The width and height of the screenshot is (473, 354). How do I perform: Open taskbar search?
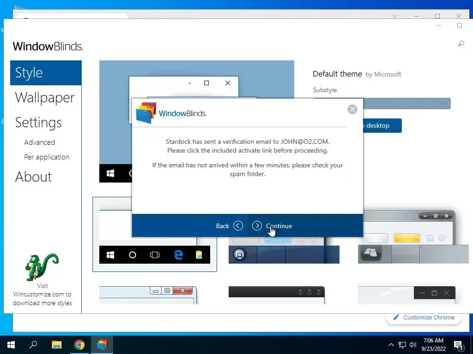[33, 345]
